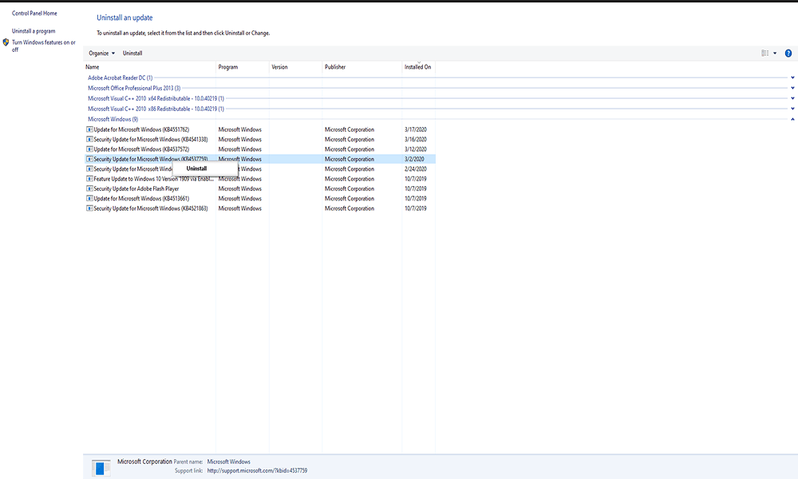
Task: Click the icon beside Security Update KB4521863
Action: point(89,208)
